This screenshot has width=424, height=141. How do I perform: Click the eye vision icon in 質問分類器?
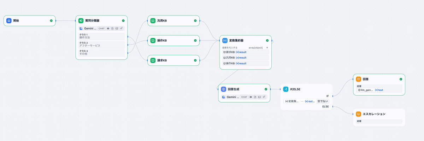point(108,28)
